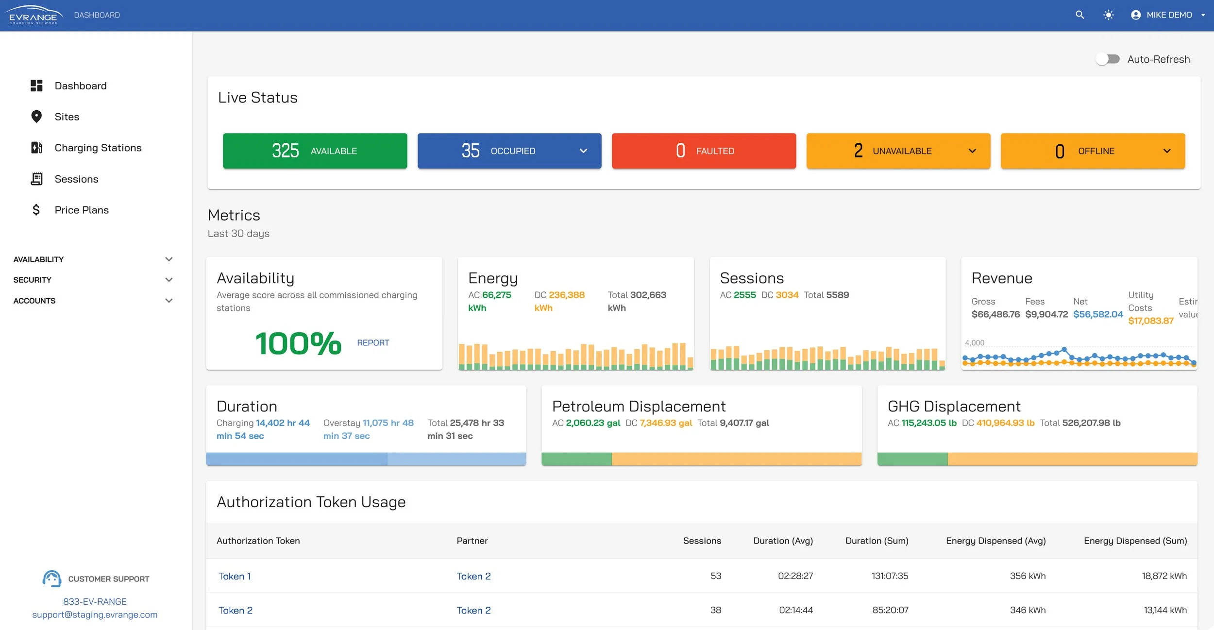Navigate to Sessions page
Image resolution: width=1214 pixels, height=630 pixels.
(x=76, y=179)
